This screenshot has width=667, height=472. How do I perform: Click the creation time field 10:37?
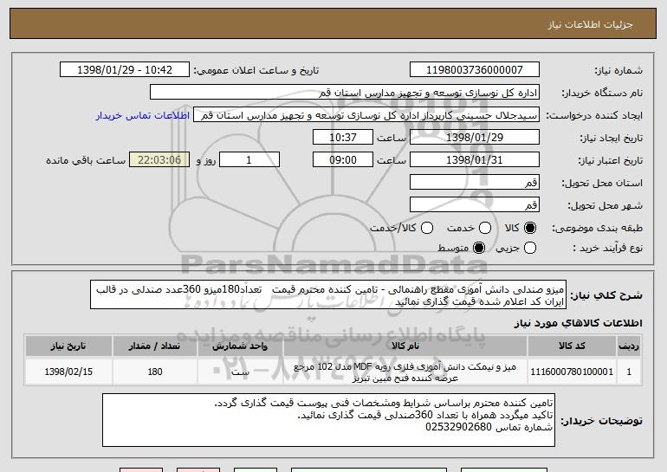(343, 138)
